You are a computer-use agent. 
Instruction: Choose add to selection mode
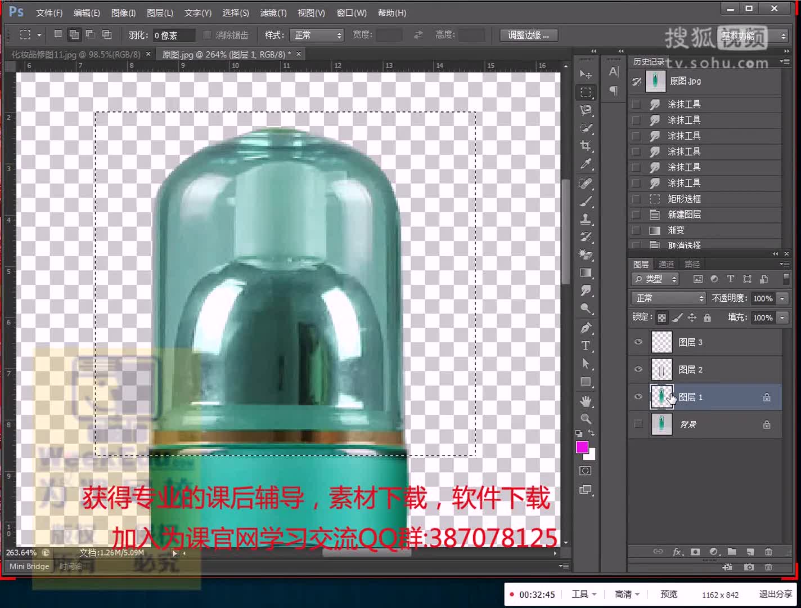click(x=74, y=35)
